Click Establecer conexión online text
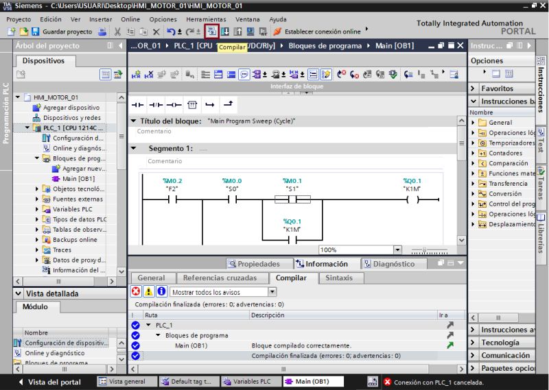 [323, 32]
